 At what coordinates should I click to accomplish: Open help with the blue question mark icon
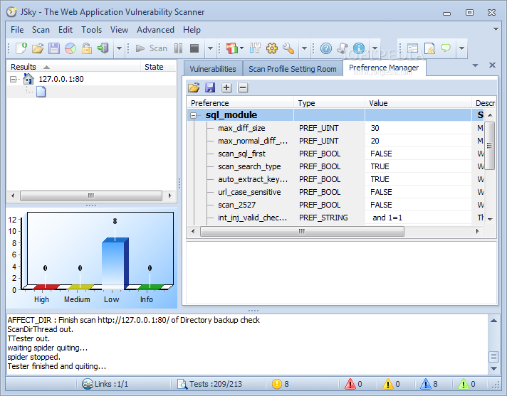click(x=326, y=48)
